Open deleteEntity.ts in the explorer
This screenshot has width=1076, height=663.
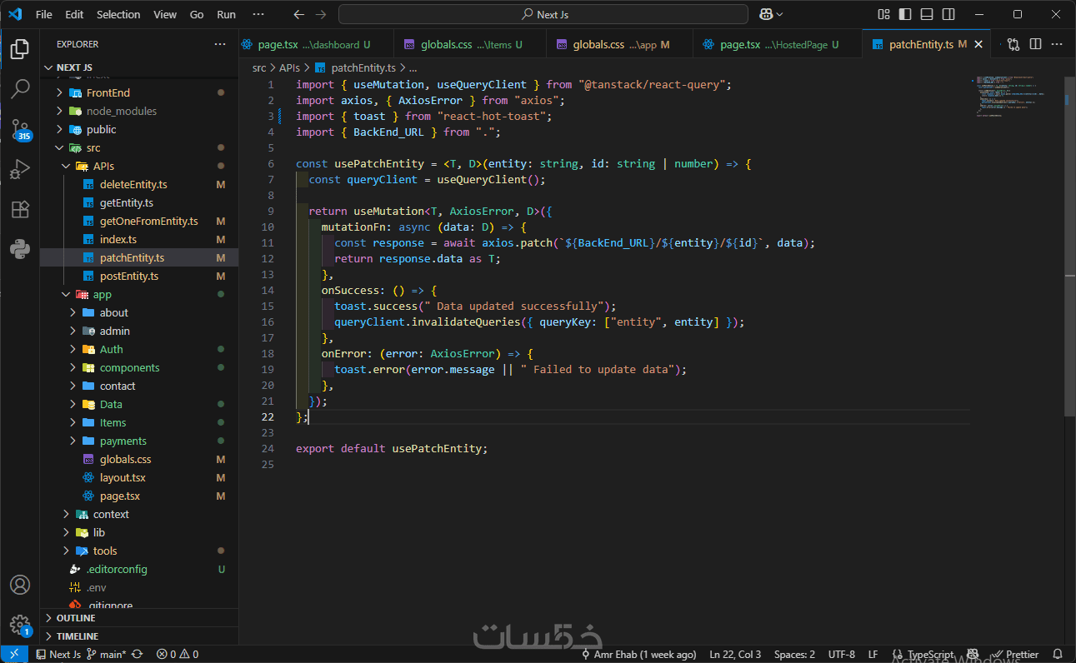tap(139, 184)
